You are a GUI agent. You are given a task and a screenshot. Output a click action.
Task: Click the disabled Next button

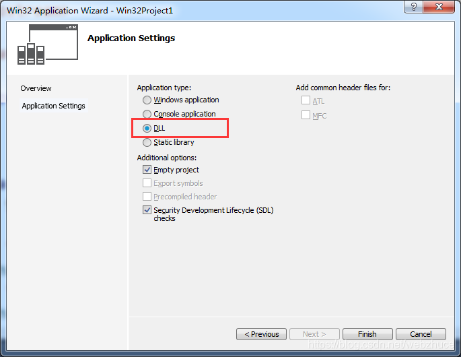tap(314, 334)
